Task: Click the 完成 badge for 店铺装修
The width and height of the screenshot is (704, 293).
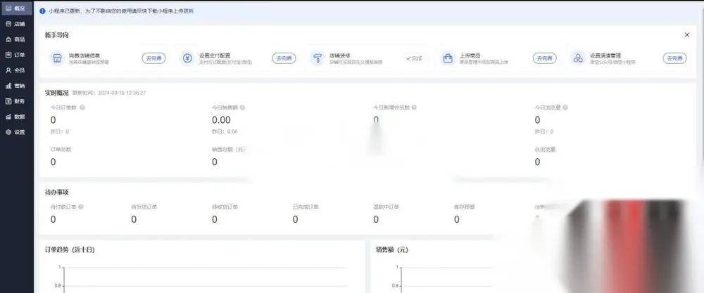Action: coord(414,58)
